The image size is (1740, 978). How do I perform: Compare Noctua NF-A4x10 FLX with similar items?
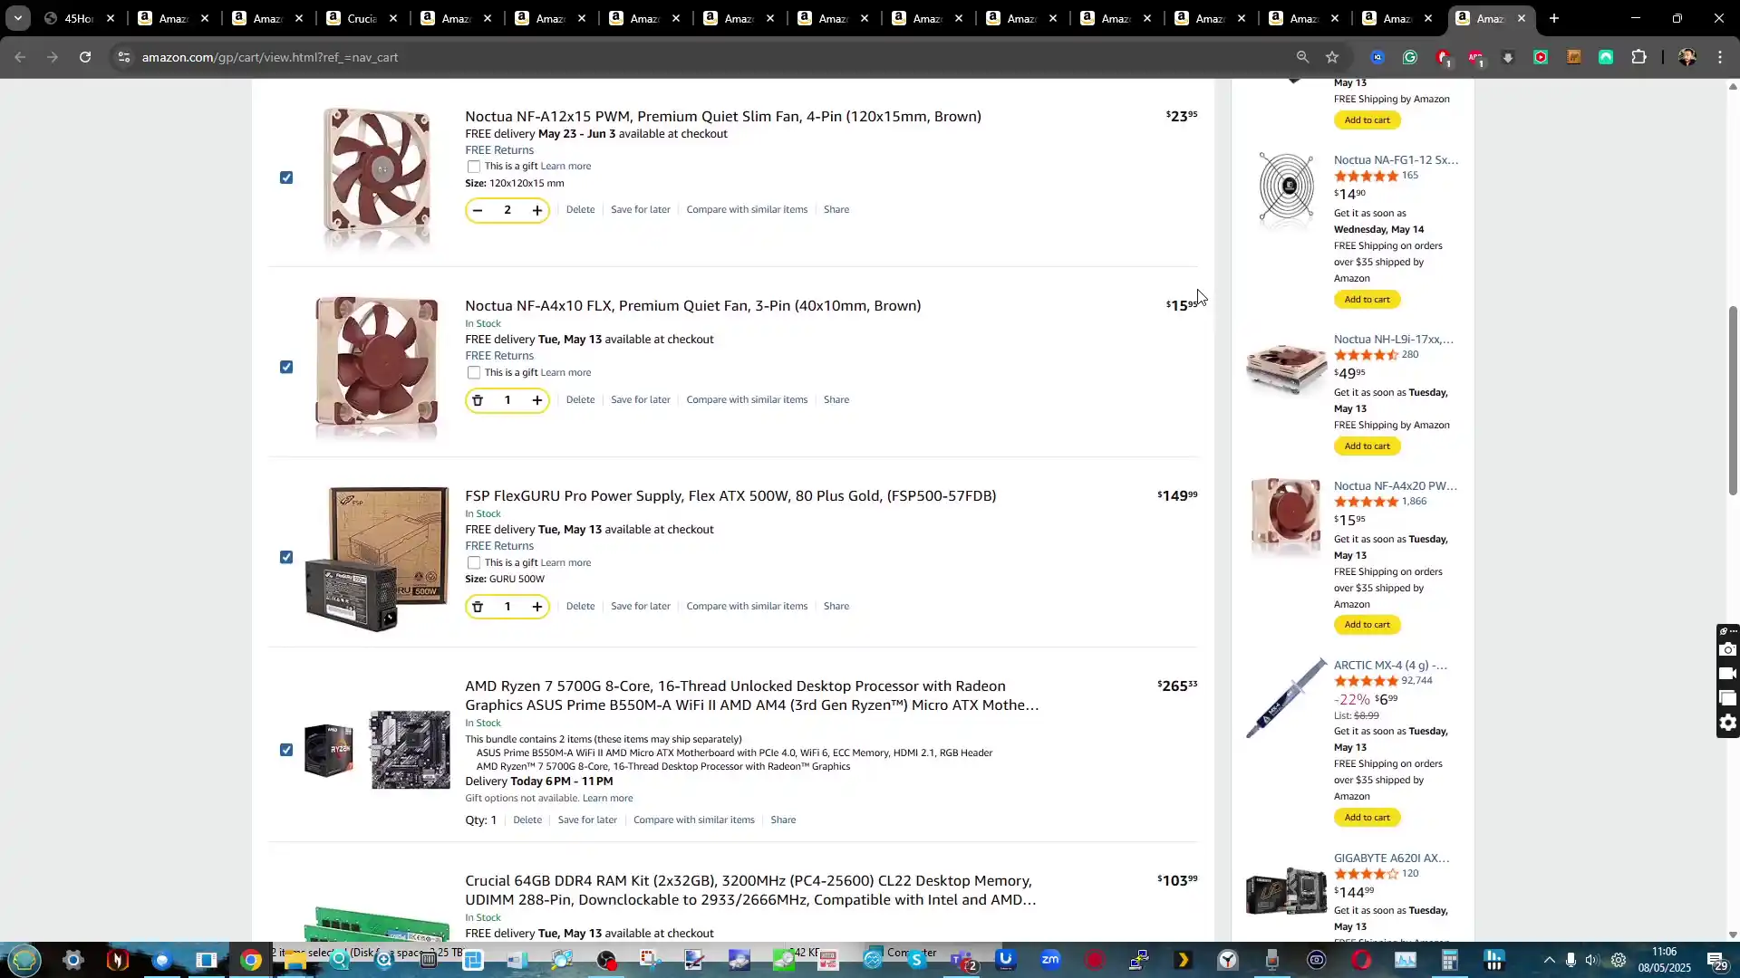tap(746, 399)
